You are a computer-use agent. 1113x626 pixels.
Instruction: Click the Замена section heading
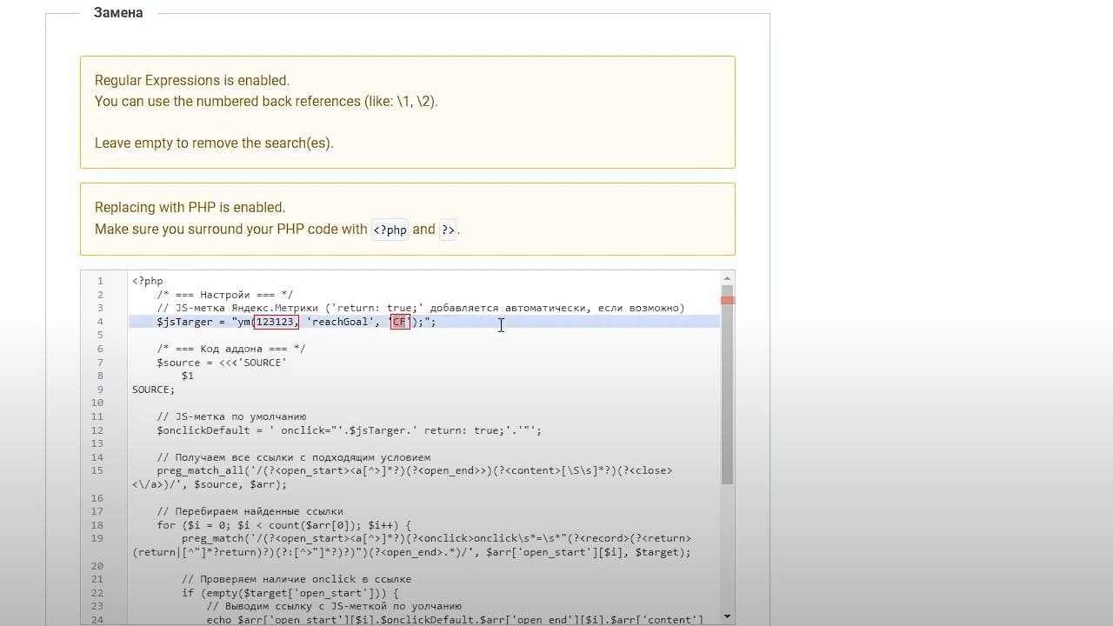[118, 13]
